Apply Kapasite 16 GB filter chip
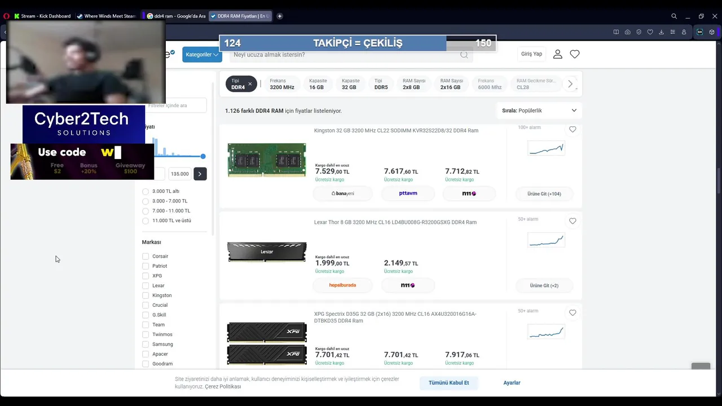The width and height of the screenshot is (722, 406). (x=318, y=84)
